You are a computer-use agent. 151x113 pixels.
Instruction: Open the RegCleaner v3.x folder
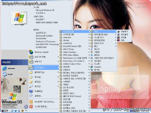(x=75, y=58)
